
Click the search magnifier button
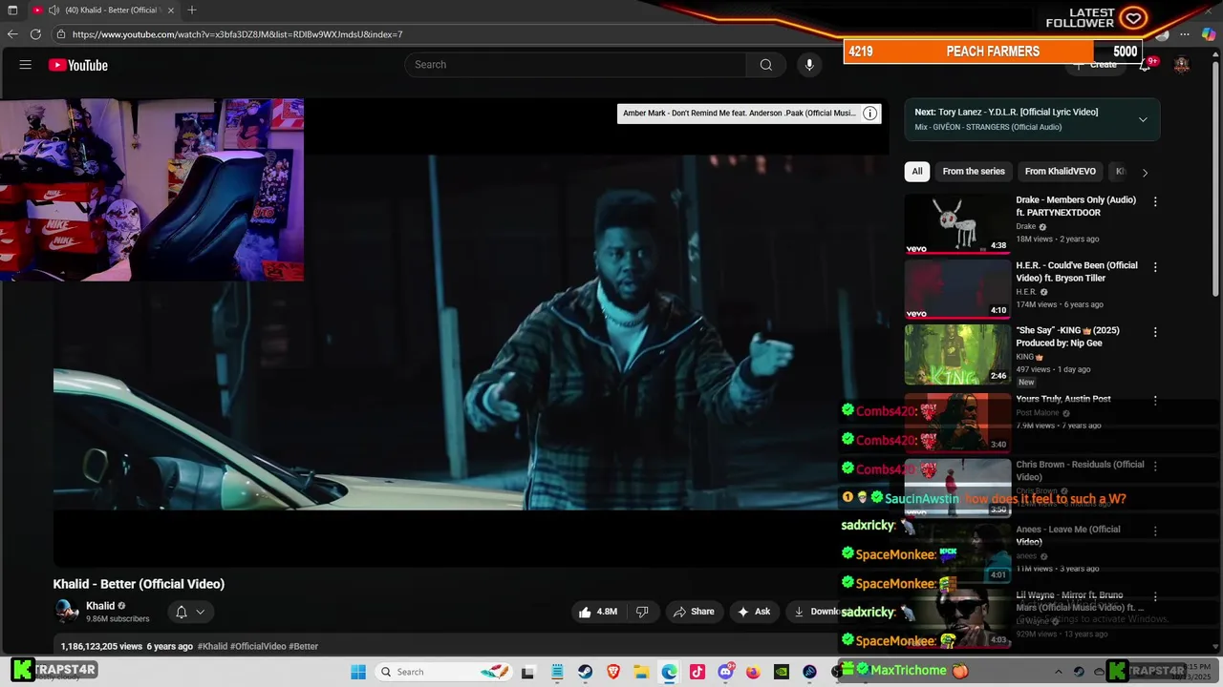pyautogui.click(x=765, y=65)
